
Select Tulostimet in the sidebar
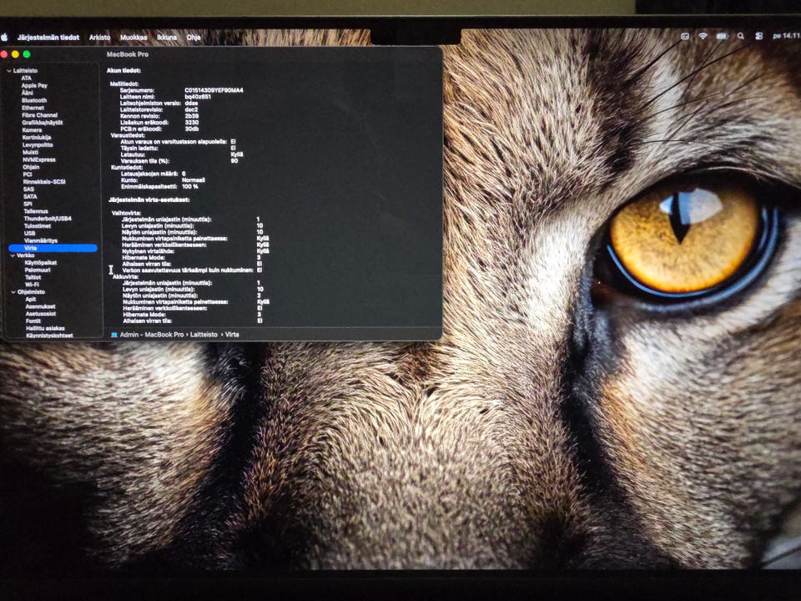(x=38, y=226)
